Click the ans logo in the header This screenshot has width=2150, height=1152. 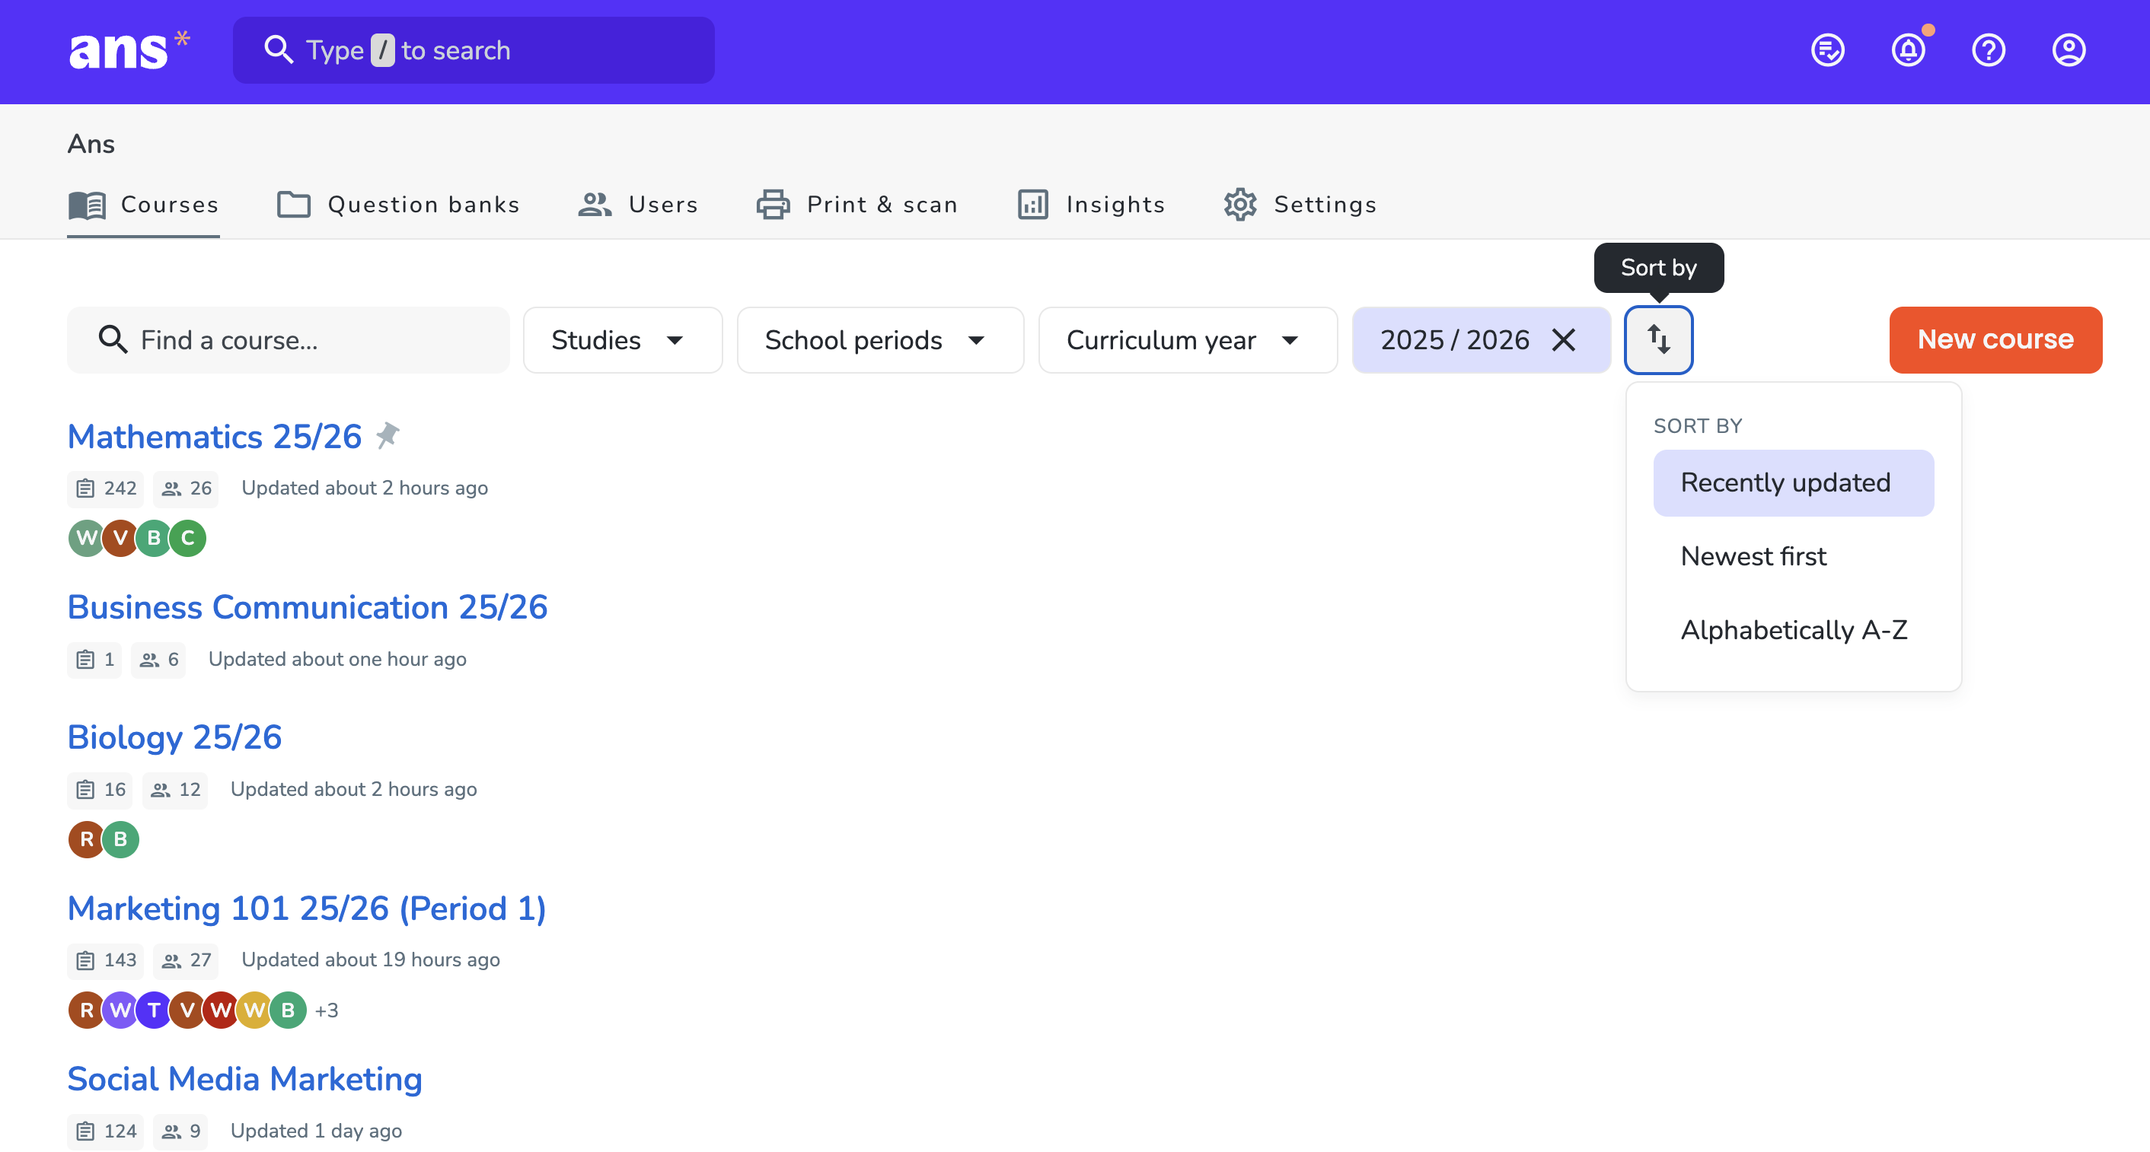tap(129, 50)
